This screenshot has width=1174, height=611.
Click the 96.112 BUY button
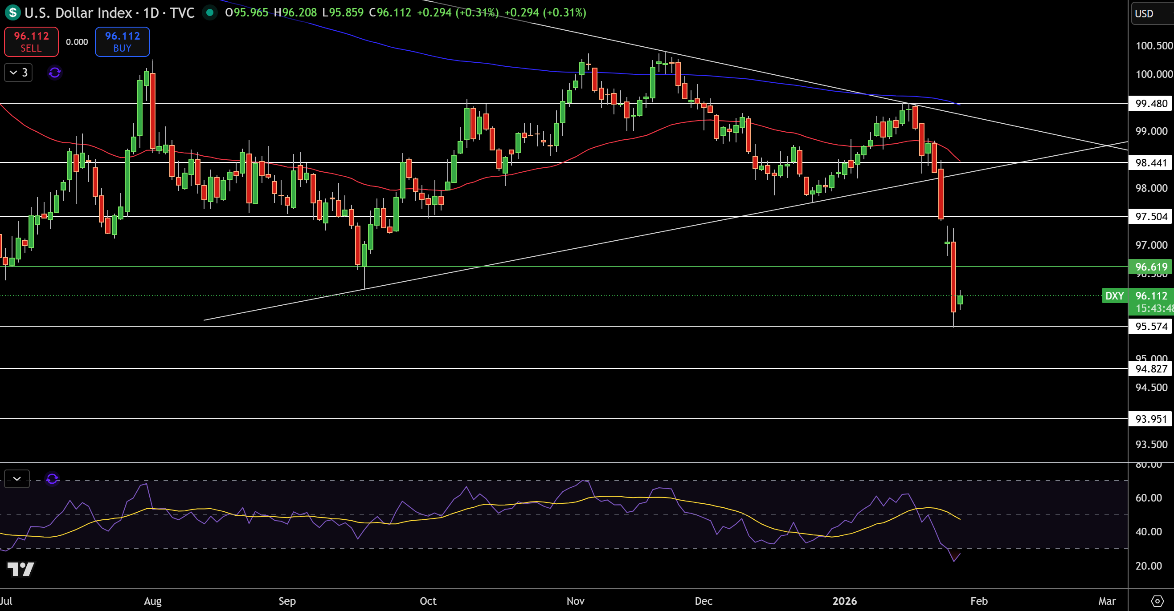(122, 41)
